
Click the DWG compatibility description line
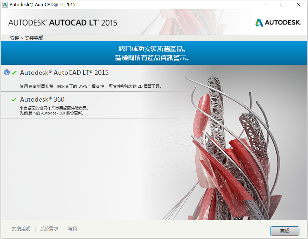click(x=91, y=86)
